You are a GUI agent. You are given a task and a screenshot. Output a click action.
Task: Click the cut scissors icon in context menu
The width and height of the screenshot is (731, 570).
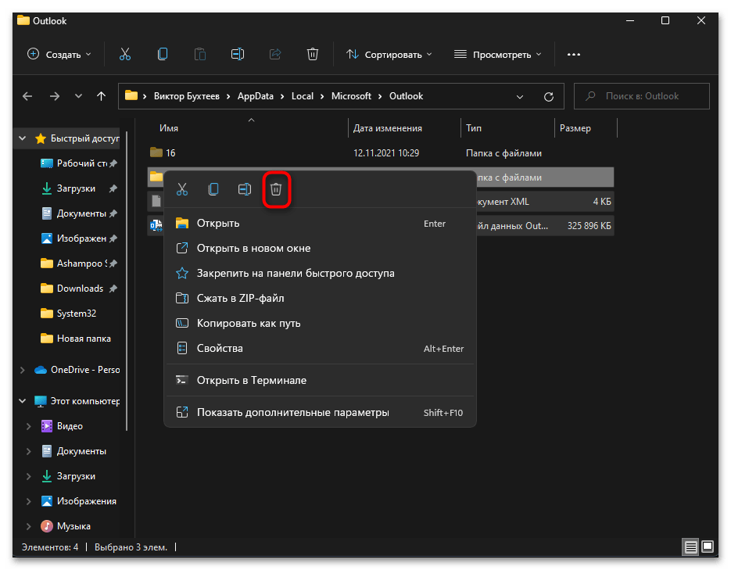pyautogui.click(x=182, y=189)
